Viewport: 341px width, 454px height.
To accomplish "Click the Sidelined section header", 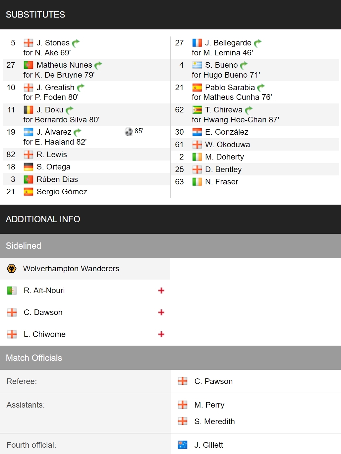I will 170,246.
